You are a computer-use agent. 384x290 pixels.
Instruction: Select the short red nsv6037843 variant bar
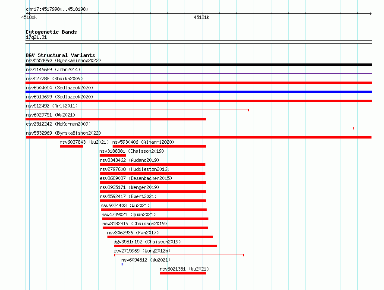[x=72, y=146]
